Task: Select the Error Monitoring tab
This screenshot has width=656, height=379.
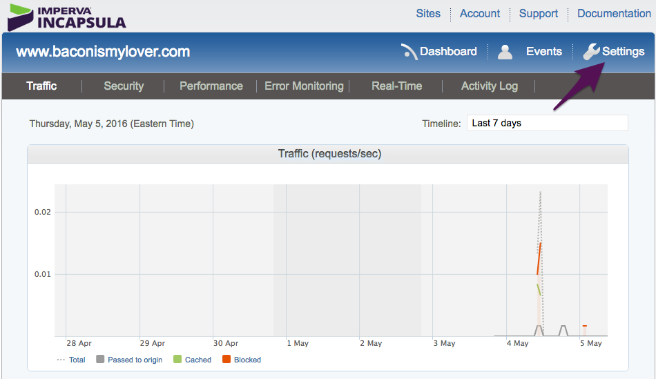Action: click(304, 86)
